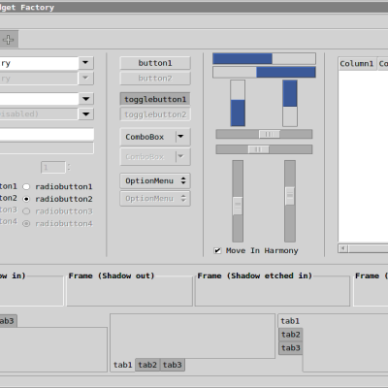Open the first entry combo dropdown arrow

coord(85,63)
